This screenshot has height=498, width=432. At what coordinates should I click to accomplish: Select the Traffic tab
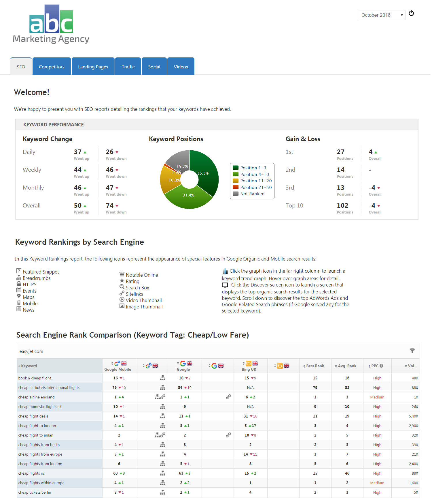(128, 67)
